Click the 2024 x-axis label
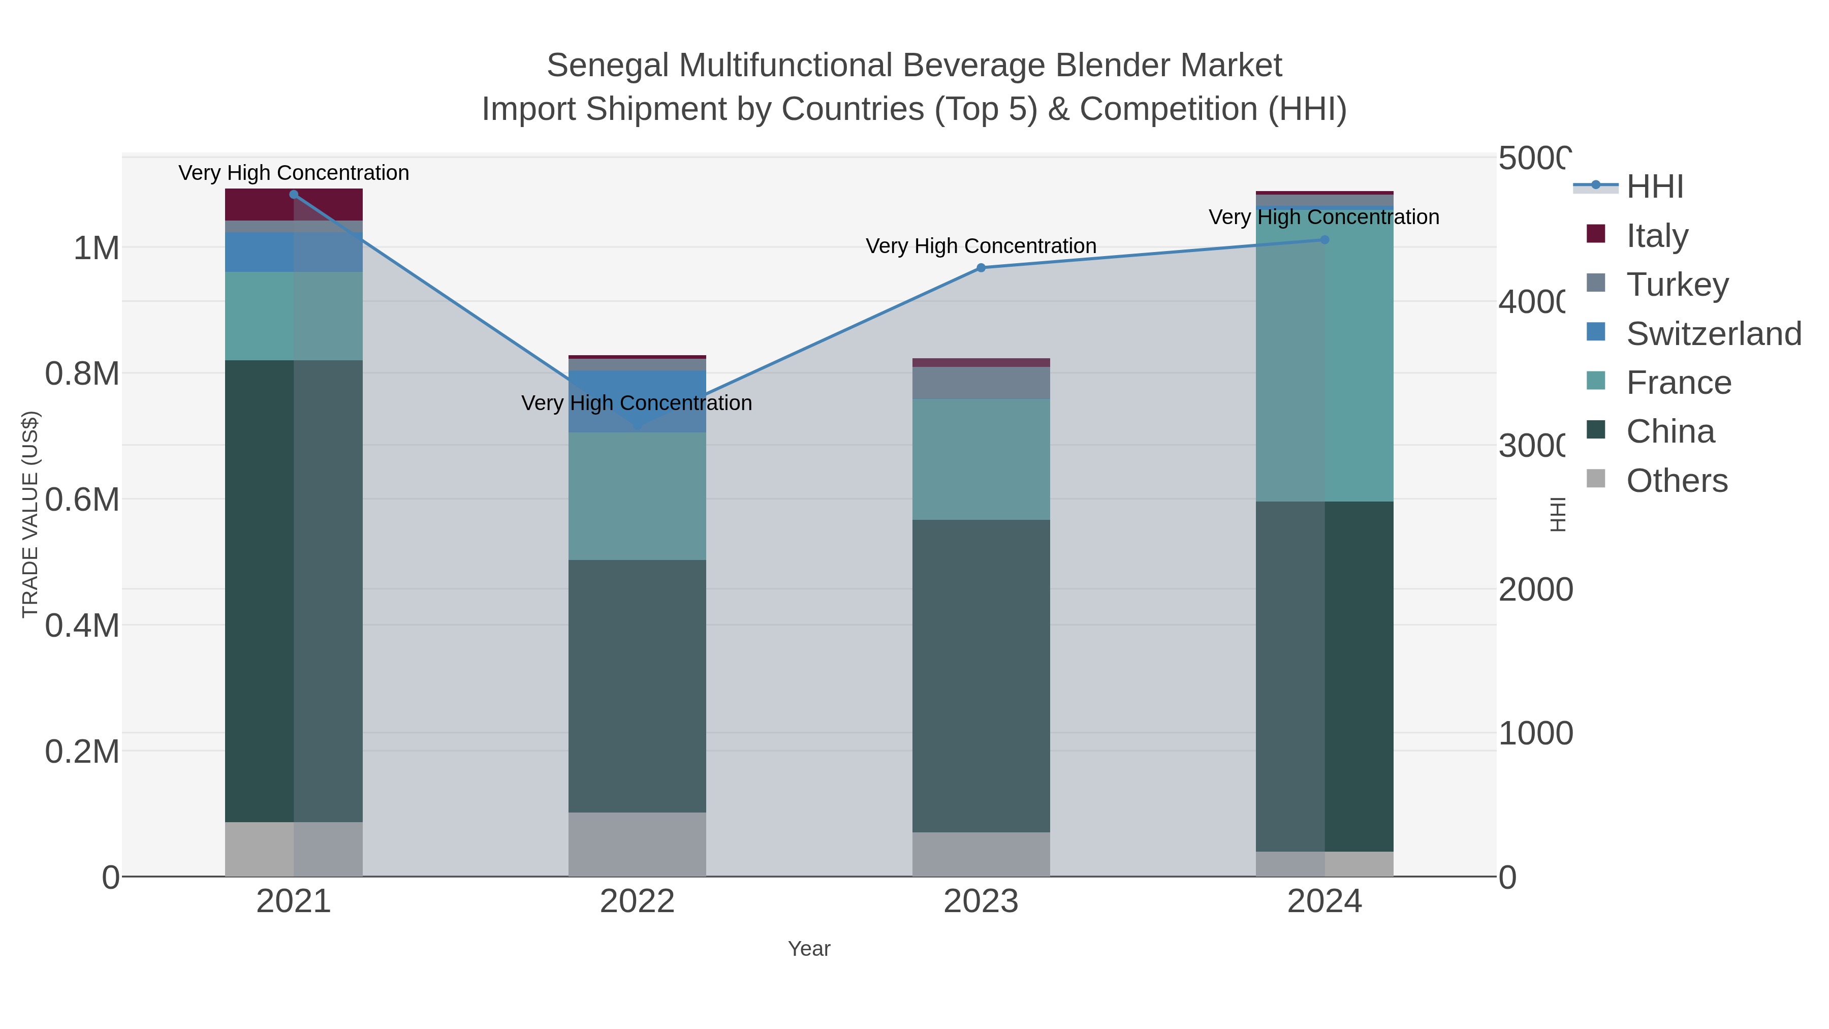1829x1029 pixels. point(1325,902)
